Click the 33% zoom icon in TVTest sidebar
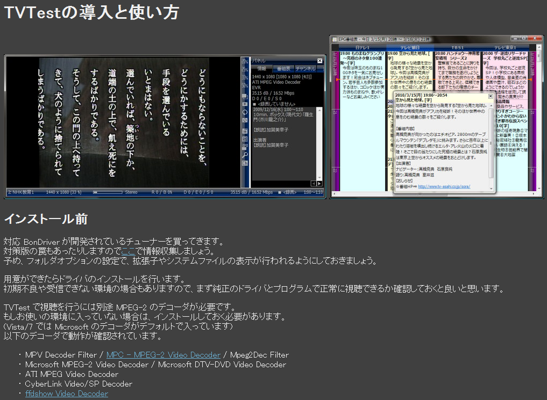The image size is (547, 400). [x=245, y=77]
